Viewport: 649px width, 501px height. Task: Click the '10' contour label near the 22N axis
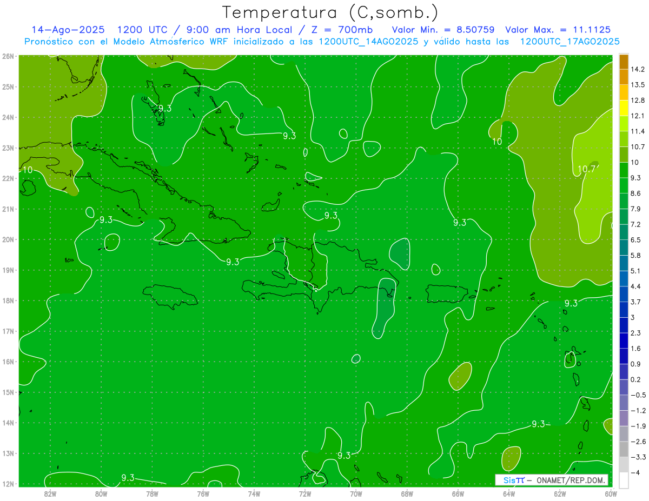[27, 170]
